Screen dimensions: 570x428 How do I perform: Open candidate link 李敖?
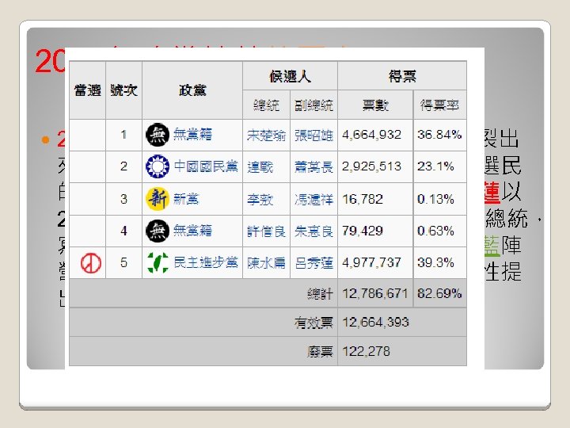[x=260, y=200]
